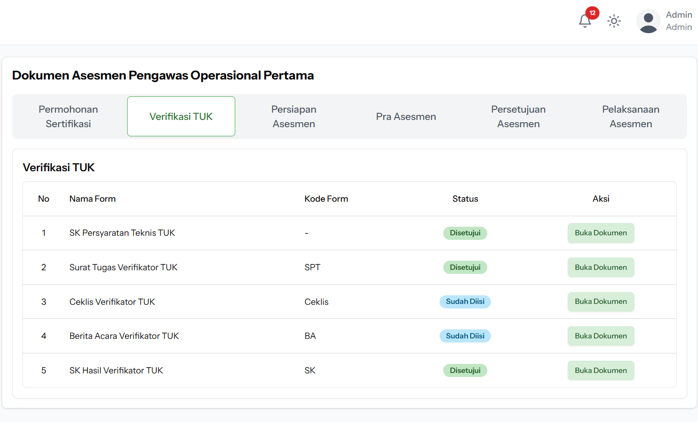This screenshot has width=698, height=422.
Task: Click the No column header
Action: click(x=44, y=199)
